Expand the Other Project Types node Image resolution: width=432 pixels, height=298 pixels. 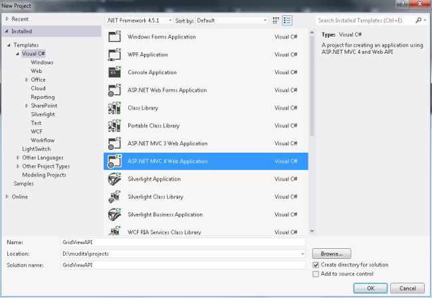point(18,166)
